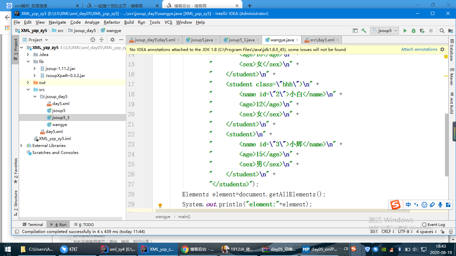
Task: Open the Event Log button
Action: pos(433,225)
